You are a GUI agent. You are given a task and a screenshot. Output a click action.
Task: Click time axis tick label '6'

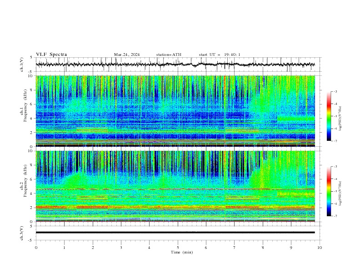pyautogui.click(x=206, y=248)
